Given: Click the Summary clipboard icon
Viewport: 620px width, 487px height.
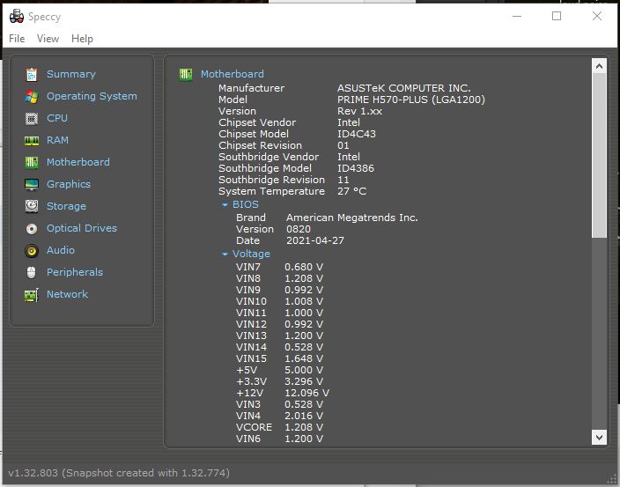Looking at the screenshot, I should coord(32,74).
